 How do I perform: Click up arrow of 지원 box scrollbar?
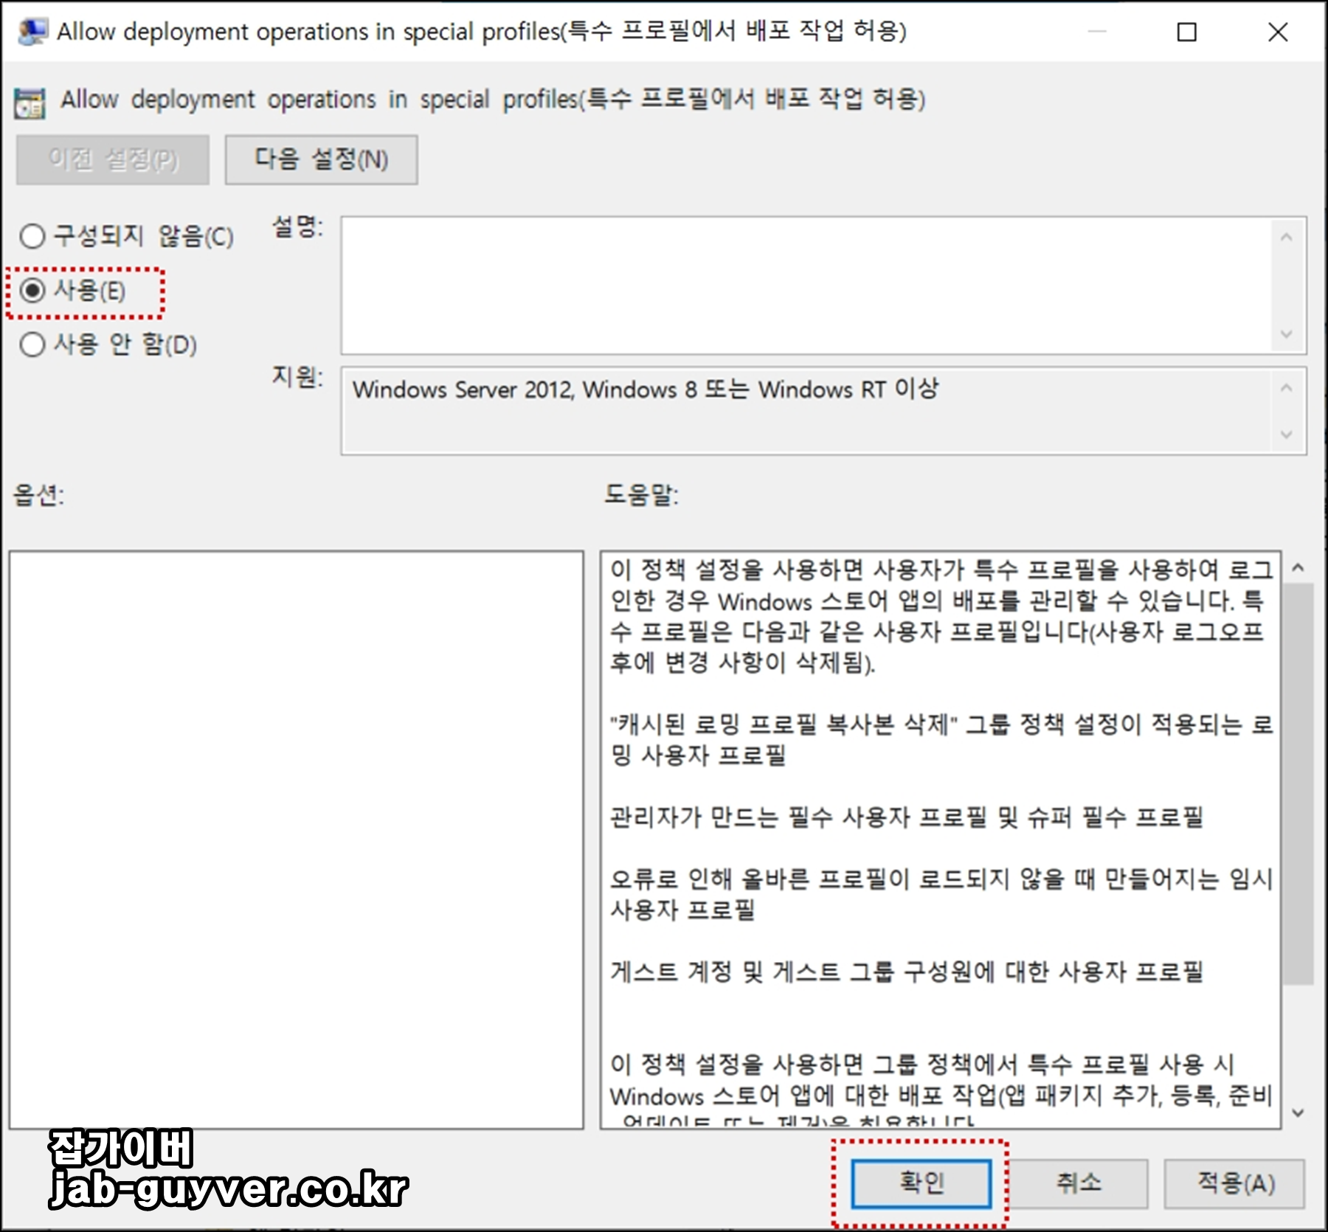point(1287,387)
